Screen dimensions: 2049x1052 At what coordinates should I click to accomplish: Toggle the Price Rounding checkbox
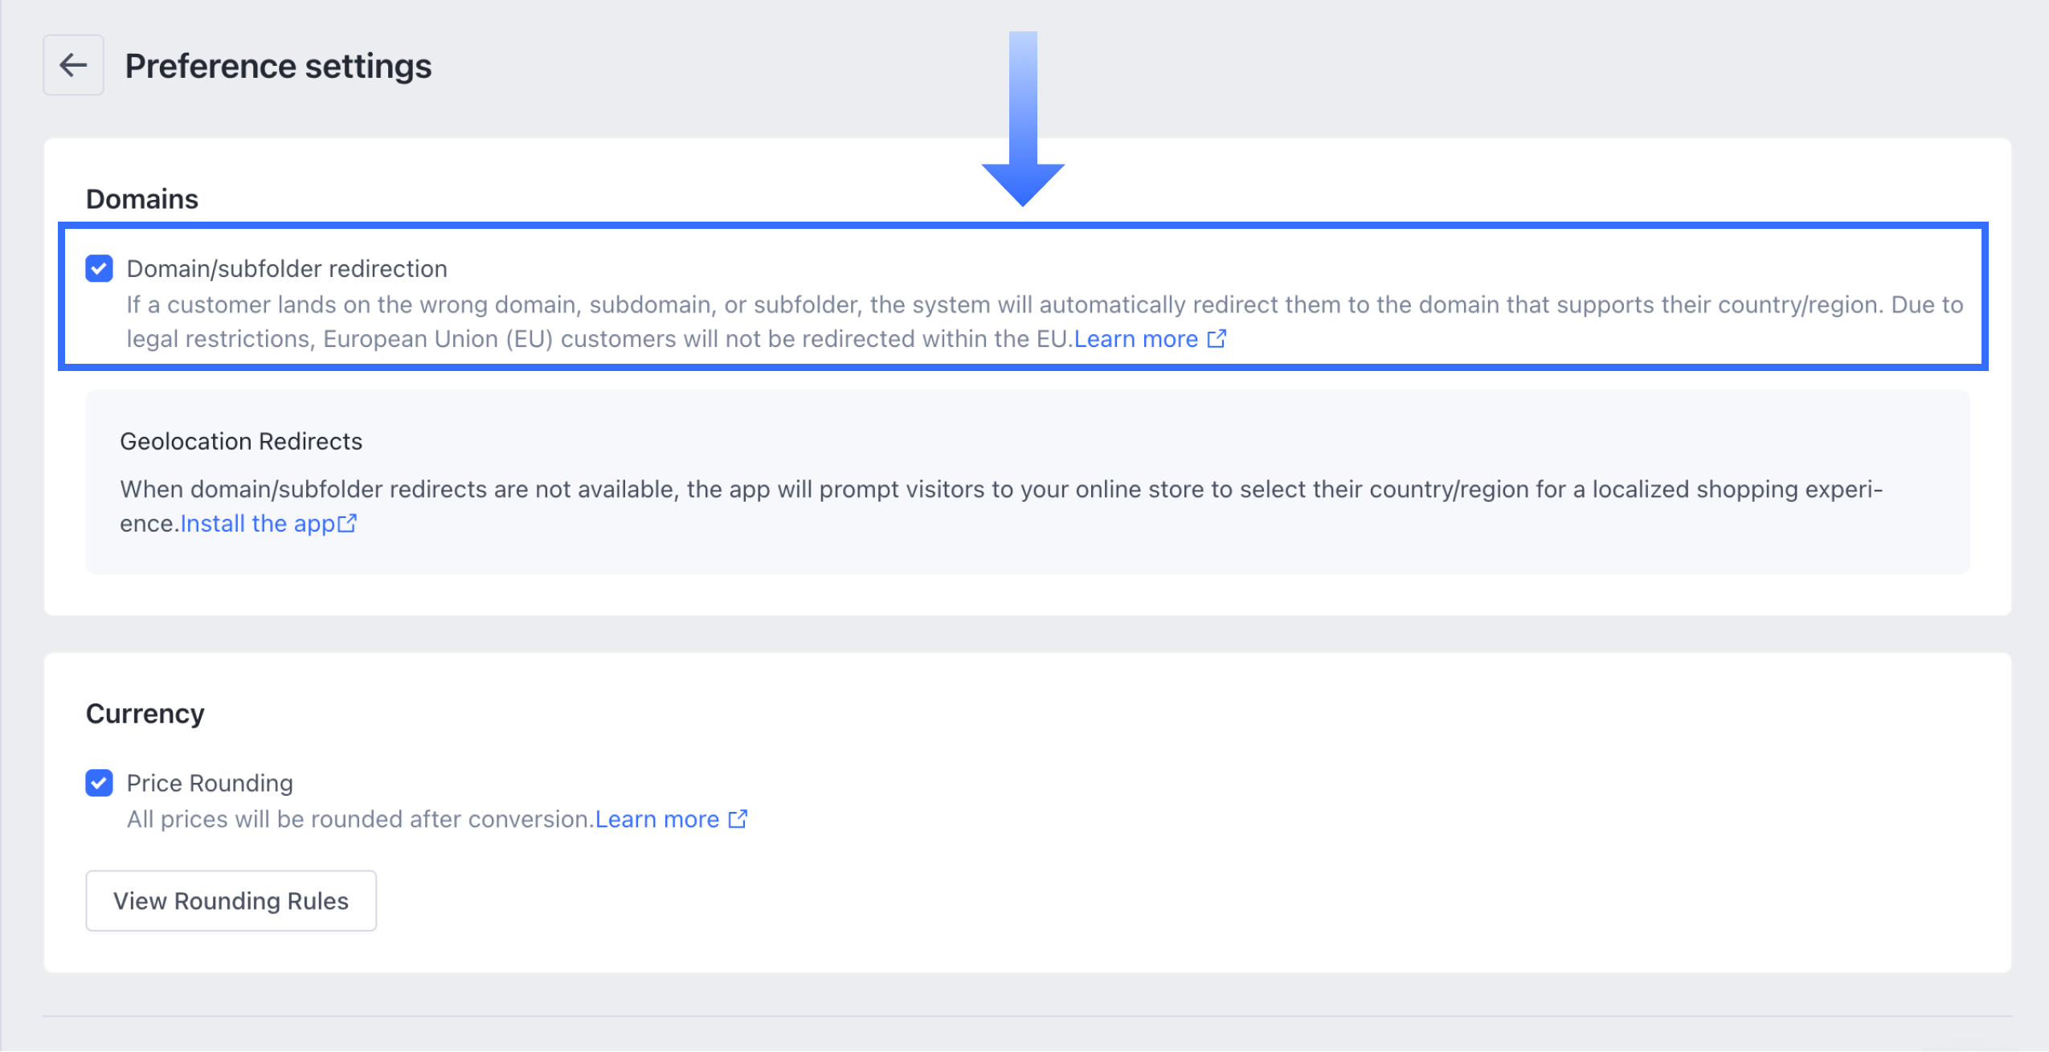tap(100, 782)
